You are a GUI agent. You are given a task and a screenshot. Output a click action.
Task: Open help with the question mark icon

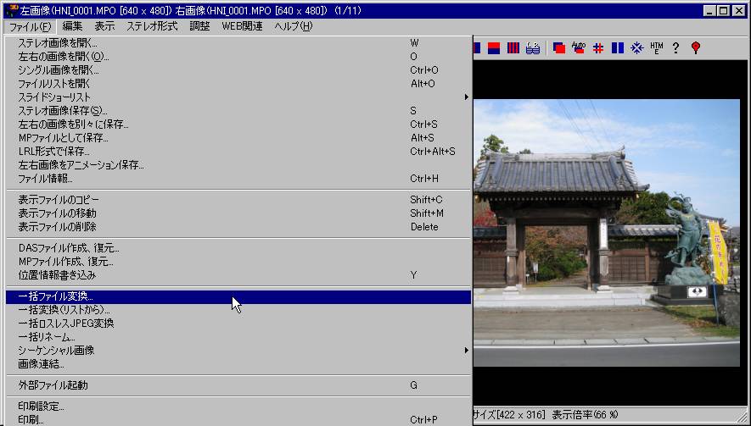(x=675, y=48)
